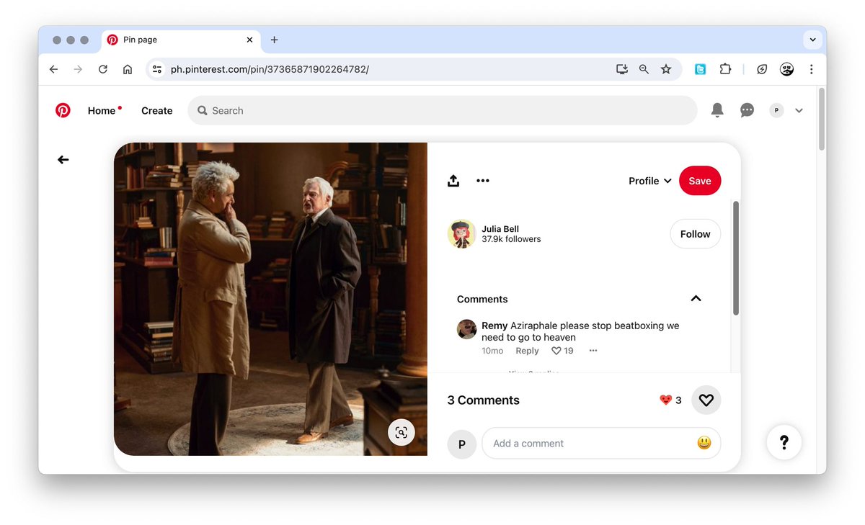This screenshot has height=525, width=865.
Task: Click Julia Bell's avatar picture
Action: (461, 234)
